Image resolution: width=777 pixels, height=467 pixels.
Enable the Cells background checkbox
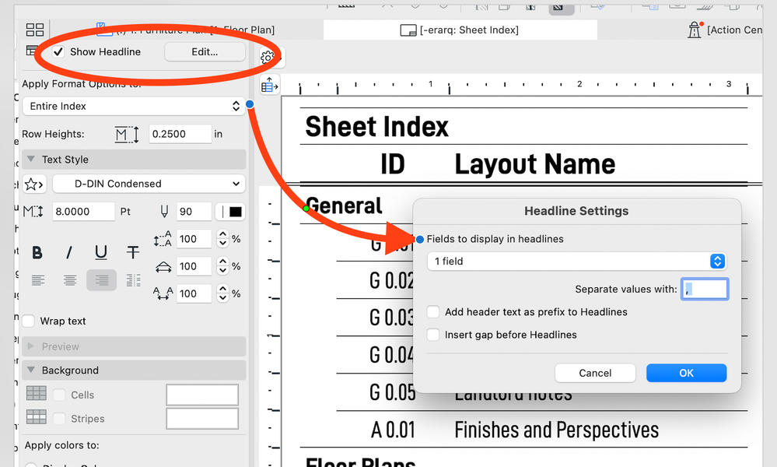(59, 395)
